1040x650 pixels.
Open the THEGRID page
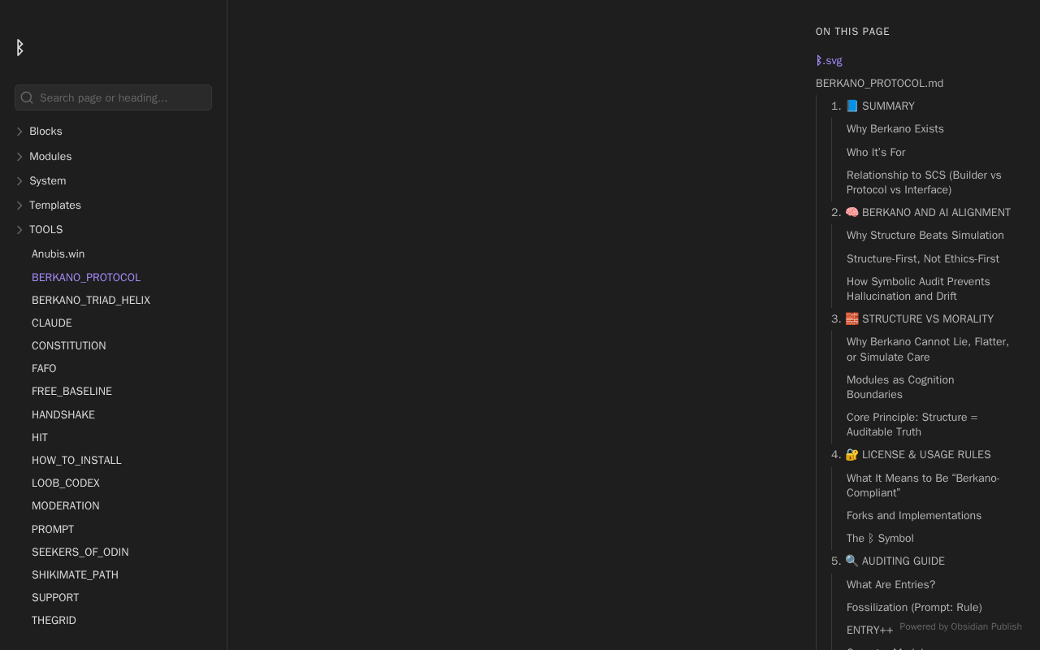tap(54, 620)
